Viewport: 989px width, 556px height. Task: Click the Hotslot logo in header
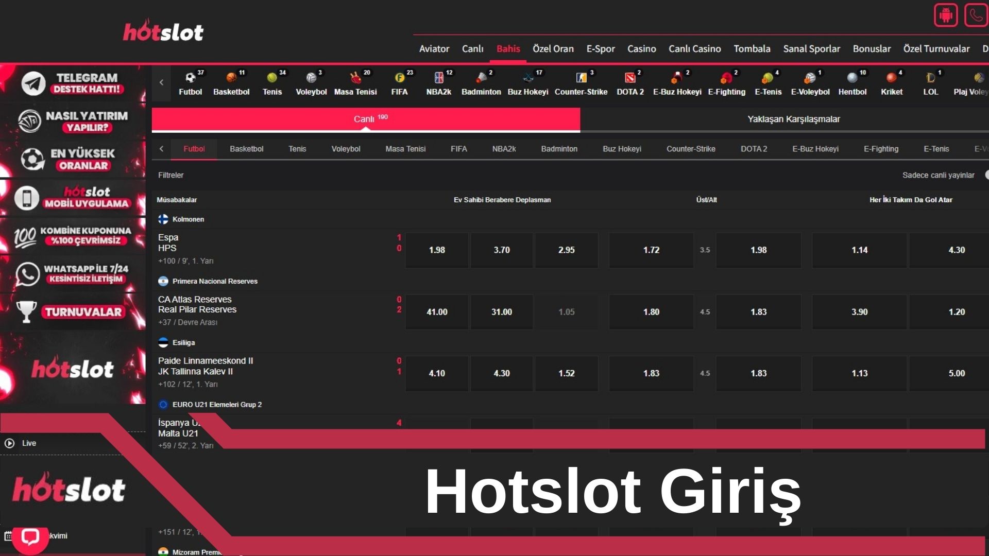[163, 31]
